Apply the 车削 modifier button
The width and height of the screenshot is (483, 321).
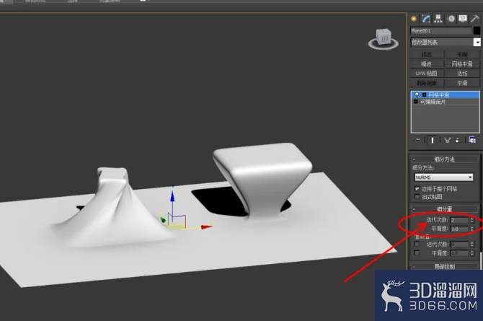(462, 54)
